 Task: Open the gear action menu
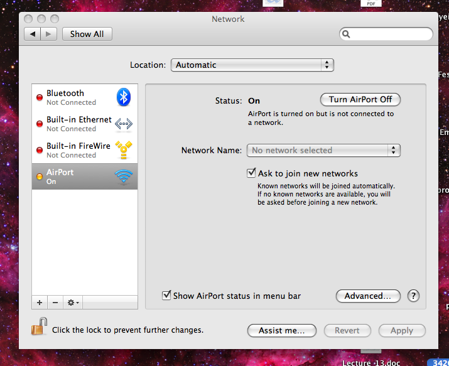pyautogui.click(x=73, y=303)
